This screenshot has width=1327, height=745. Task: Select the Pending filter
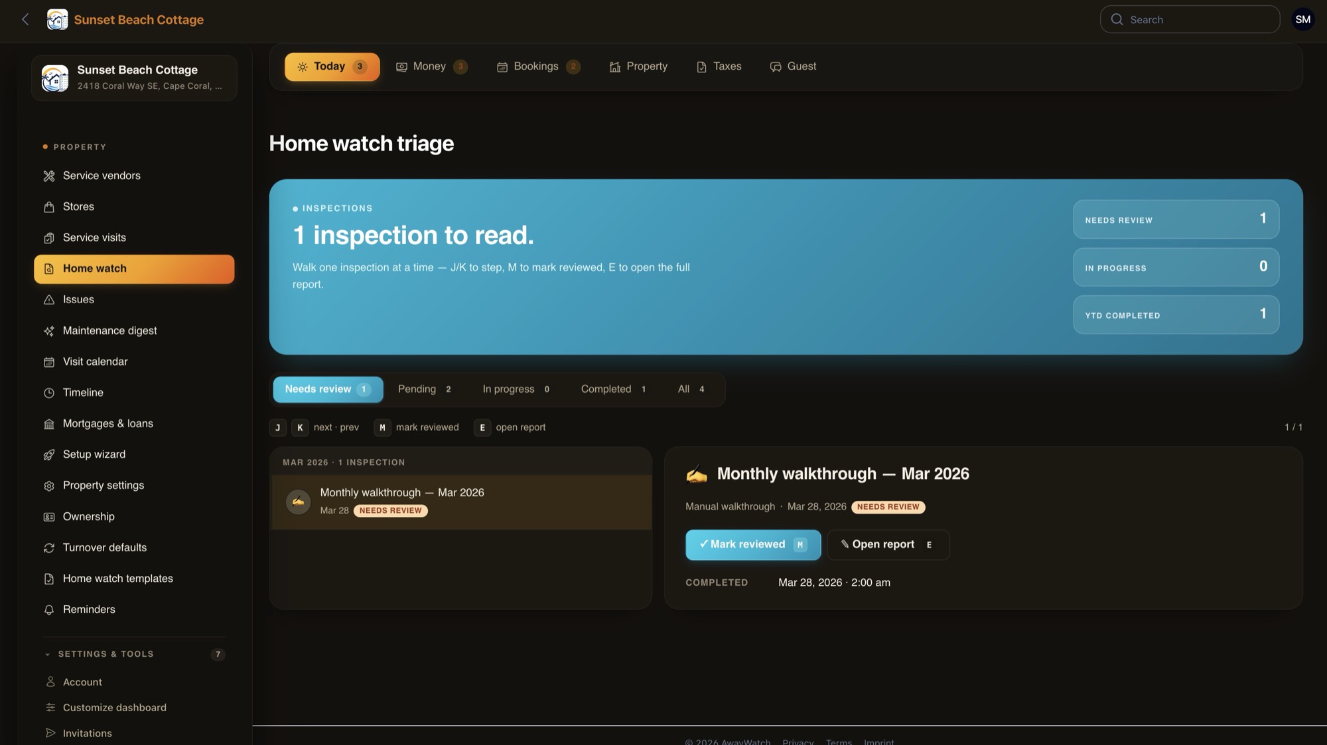[x=425, y=389]
